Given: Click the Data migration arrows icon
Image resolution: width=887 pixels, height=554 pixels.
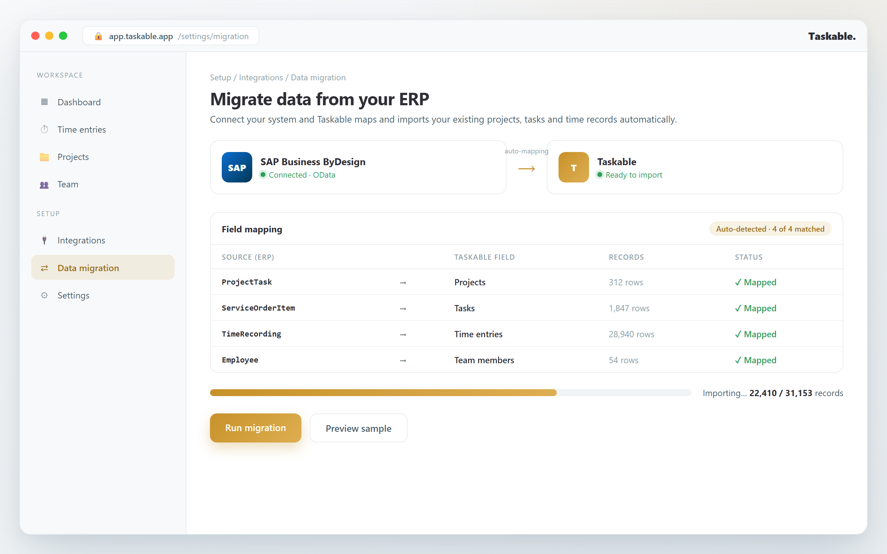Looking at the screenshot, I should [x=44, y=268].
